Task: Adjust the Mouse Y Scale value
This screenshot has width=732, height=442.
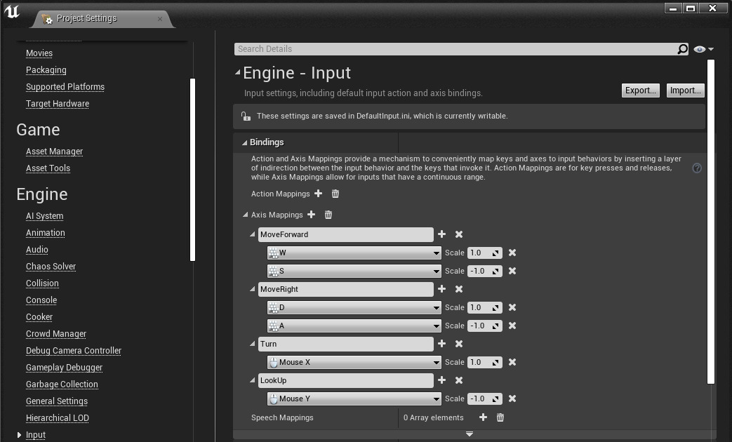Action: point(484,399)
